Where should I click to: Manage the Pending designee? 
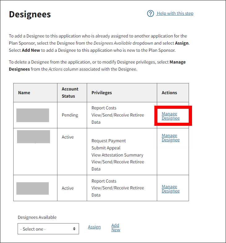pos(170,116)
